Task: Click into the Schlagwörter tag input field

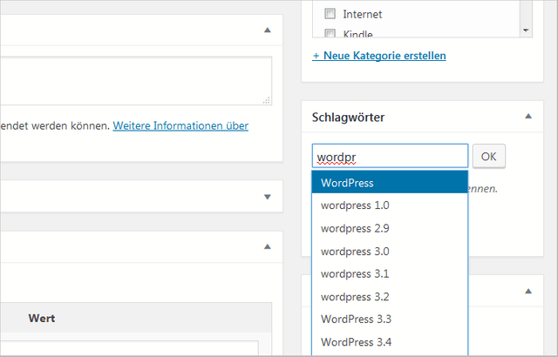Action: click(390, 157)
